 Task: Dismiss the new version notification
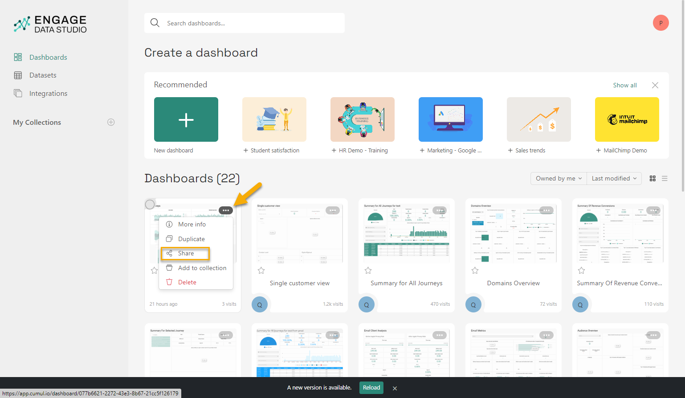point(395,388)
